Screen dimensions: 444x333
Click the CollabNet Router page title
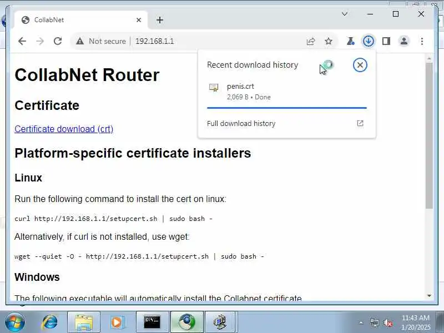pyautogui.click(x=87, y=75)
